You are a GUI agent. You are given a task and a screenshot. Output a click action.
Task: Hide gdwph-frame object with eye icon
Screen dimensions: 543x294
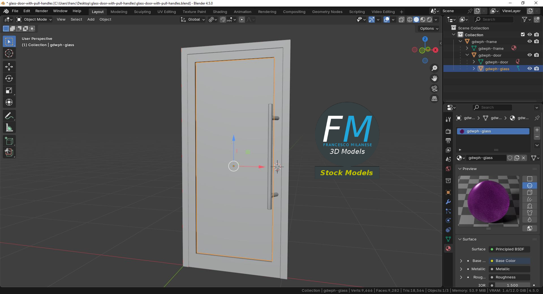click(x=530, y=41)
